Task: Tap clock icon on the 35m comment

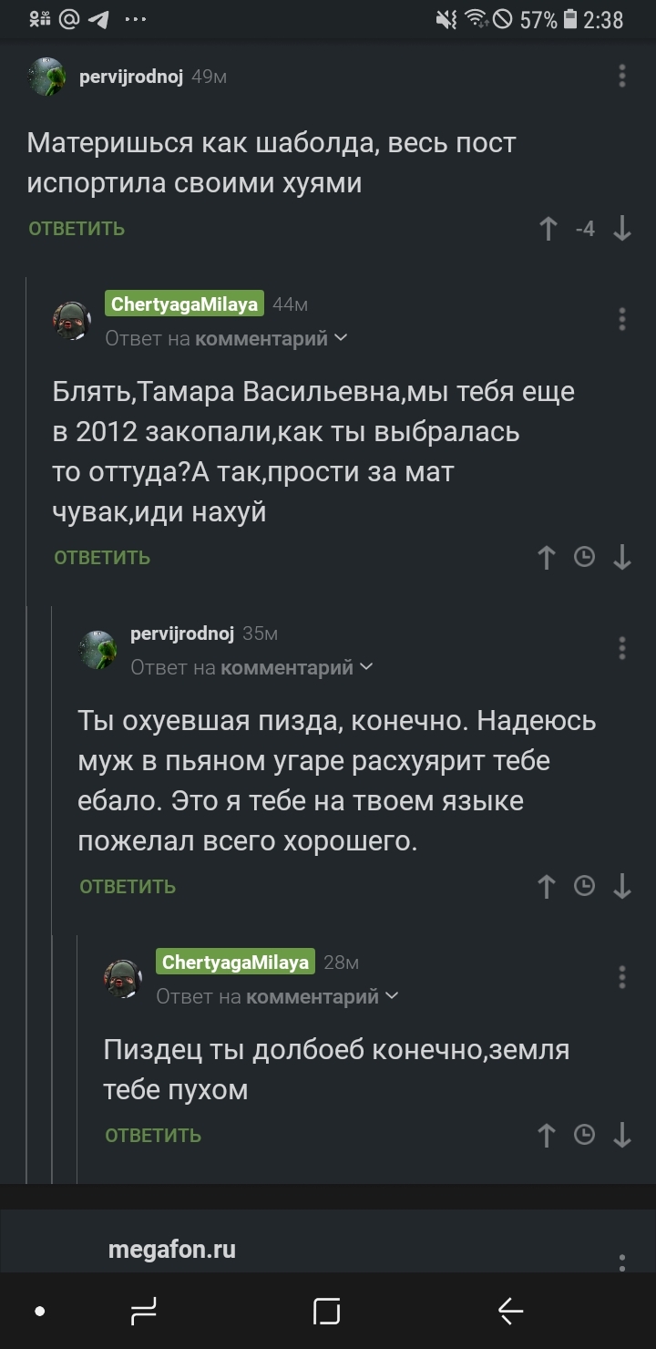Action: [x=584, y=885]
